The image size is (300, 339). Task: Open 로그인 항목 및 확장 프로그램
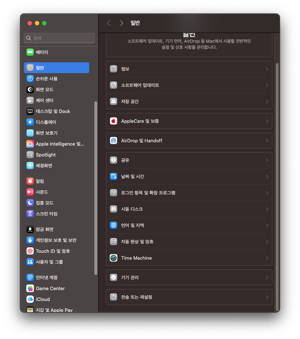coord(189,193)
